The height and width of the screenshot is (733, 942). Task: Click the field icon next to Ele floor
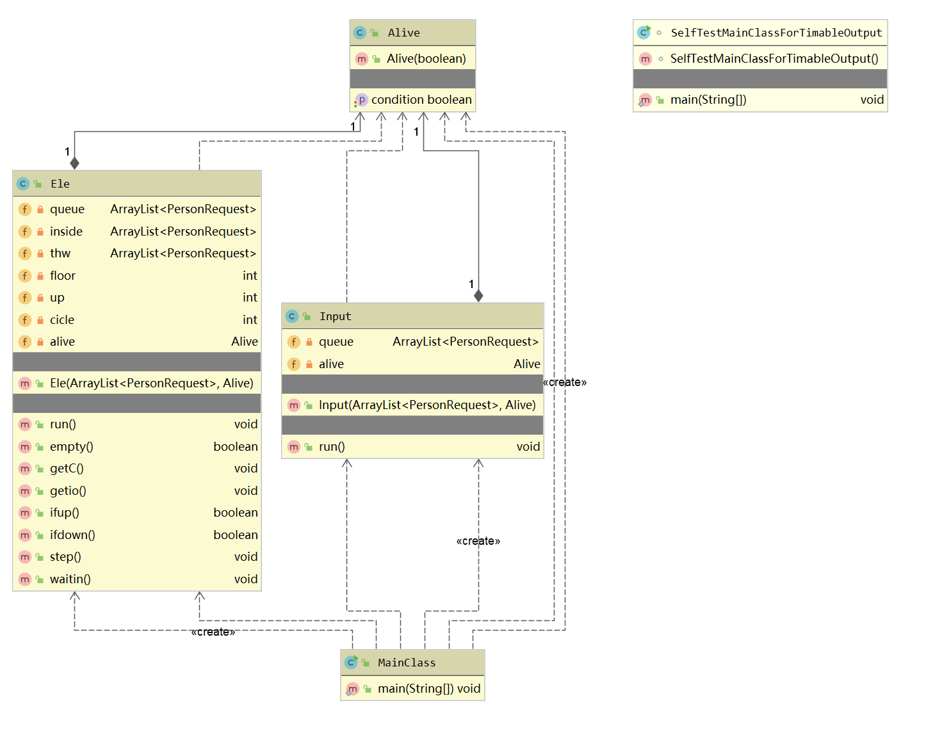point(25,276)
